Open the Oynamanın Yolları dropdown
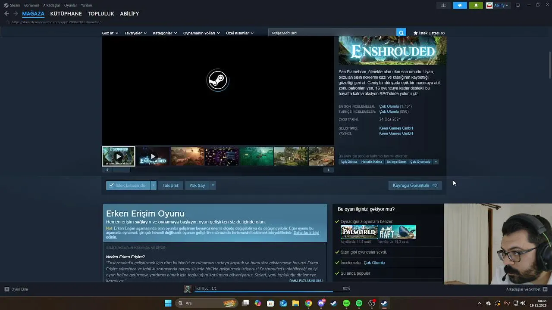The image size is (552, 310). coord(201,33)
